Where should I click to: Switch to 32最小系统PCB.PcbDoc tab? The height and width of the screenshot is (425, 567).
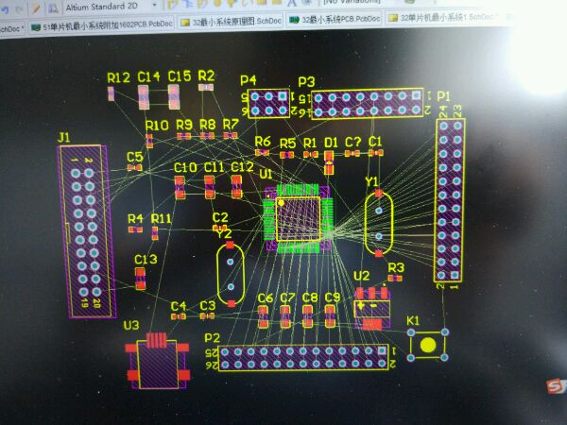335,19
